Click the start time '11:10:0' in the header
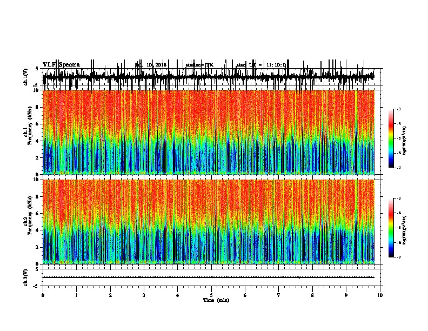 pyautogui.click(x=276, y=65)
